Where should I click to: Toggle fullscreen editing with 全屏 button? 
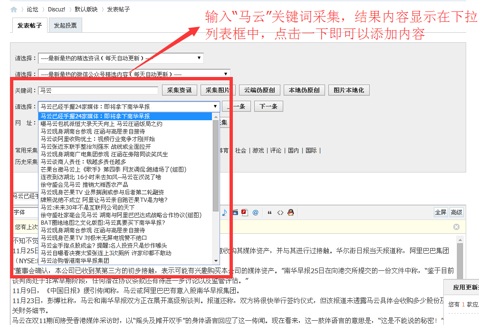(x=441, y=212)
